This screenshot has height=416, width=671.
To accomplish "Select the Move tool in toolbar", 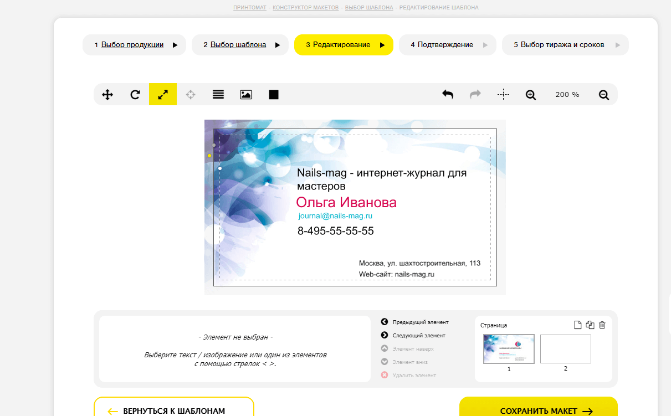I will [107, 95].
